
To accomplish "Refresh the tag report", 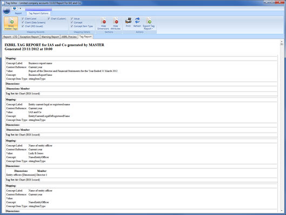I will pyautogui.click(x=137, y=22).
